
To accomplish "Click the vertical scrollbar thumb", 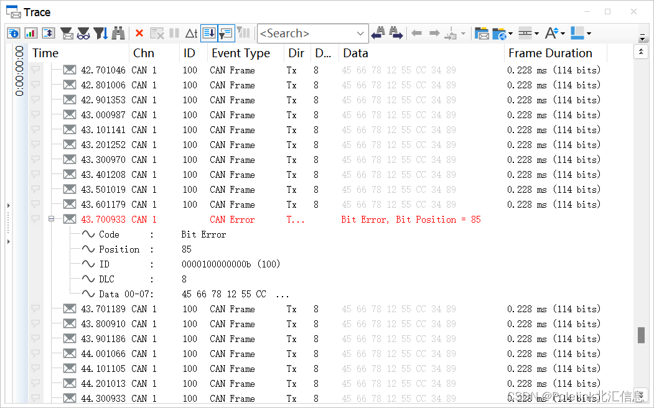I will [641, 335].
